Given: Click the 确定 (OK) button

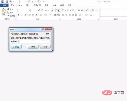Looking at the screenshot, I should [33, 47].
